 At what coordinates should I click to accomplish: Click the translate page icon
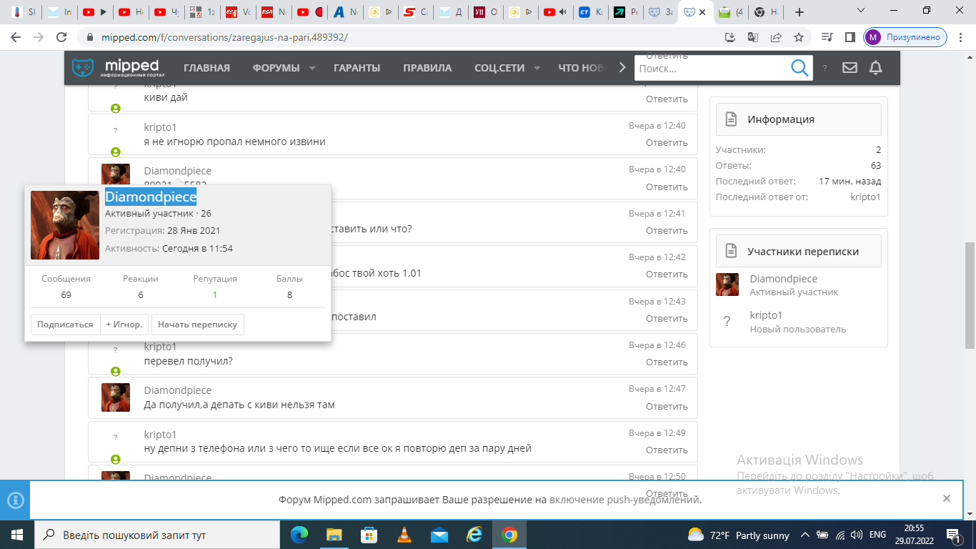[x=753, y=37]
